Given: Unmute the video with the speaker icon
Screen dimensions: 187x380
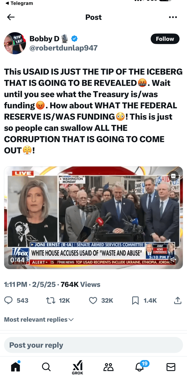Looking at the screenshot, I should point(173,260).
